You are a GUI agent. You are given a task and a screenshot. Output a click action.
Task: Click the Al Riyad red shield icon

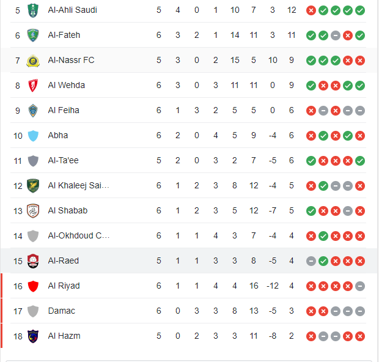coord(33,286)
